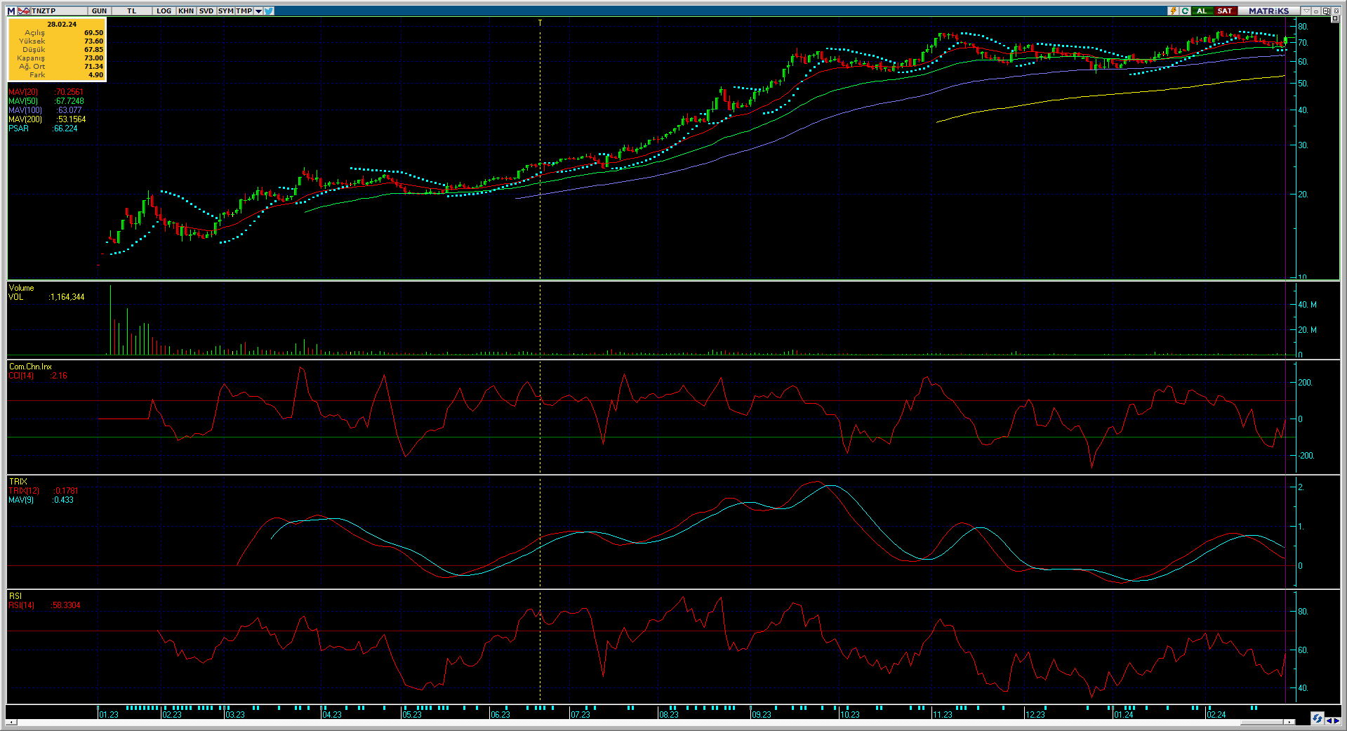This screenshot has height=731, width=1347.
Task: Click the Açılış value 69.50
Action: (x=94, y=33)
